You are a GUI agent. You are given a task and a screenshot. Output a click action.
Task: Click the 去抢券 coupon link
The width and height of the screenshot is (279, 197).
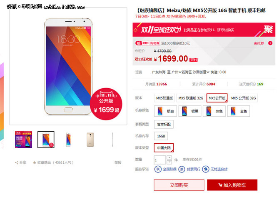(259, 43)
